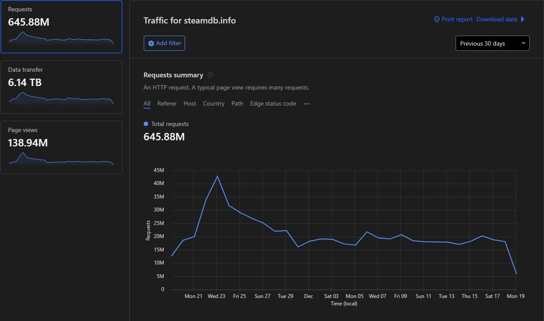Open the three-dots more dimensions menu

[307, 104]
